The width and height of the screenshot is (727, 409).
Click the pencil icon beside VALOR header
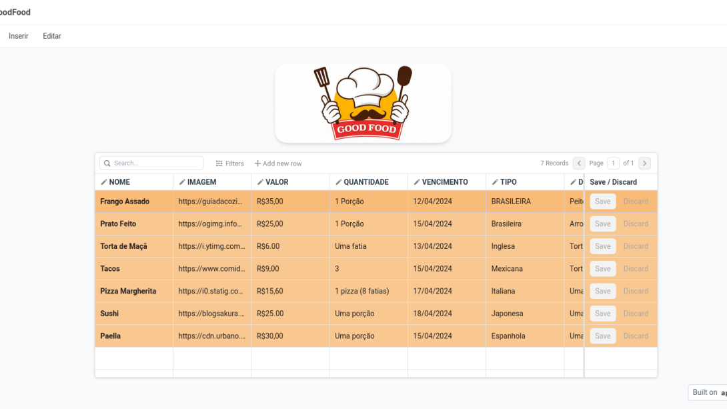click(x=260, y=182)
